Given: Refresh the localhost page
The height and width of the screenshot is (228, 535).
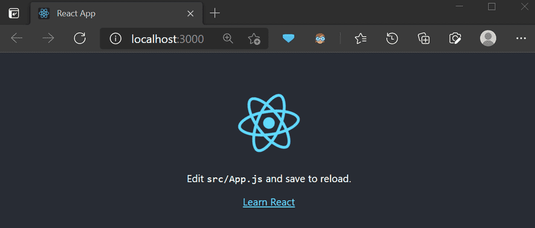Looking at the screenshot, I should coord(80,39).
